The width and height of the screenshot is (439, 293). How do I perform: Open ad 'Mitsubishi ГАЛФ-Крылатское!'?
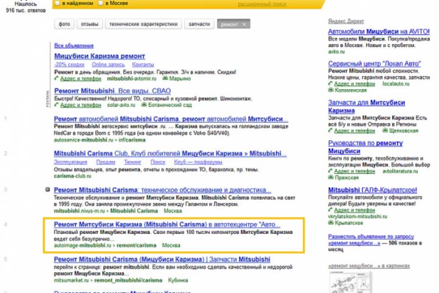(x=373, y=190)
